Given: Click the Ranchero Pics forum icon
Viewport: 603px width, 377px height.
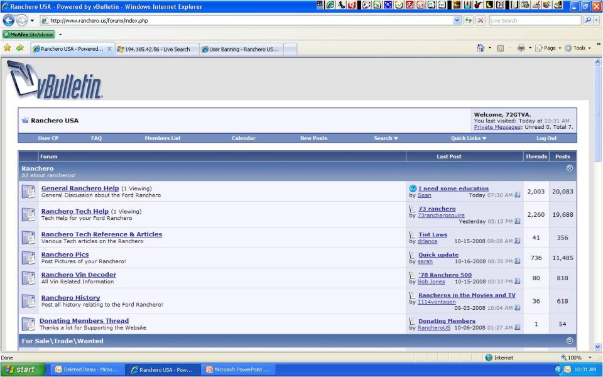Looking at the screenshot, I should click(x=28, y=258).
